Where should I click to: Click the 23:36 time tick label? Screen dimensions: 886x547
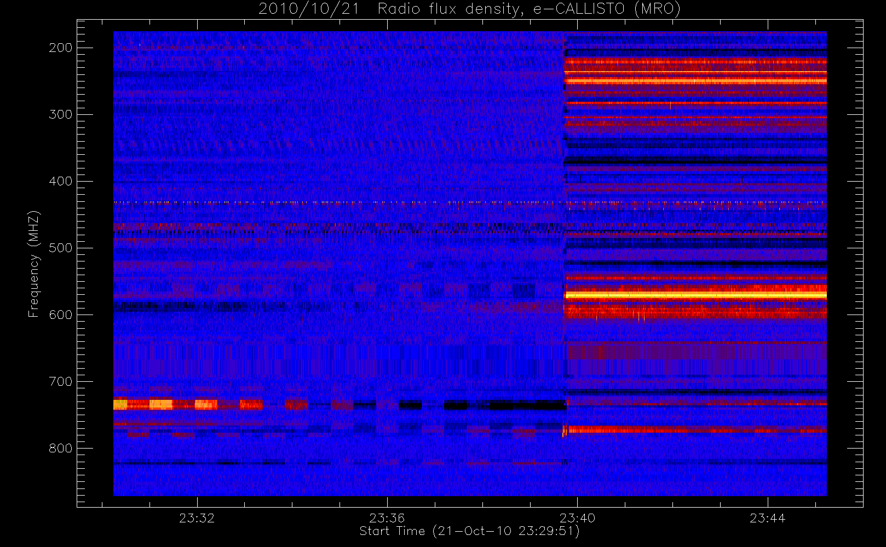(387, 518)
